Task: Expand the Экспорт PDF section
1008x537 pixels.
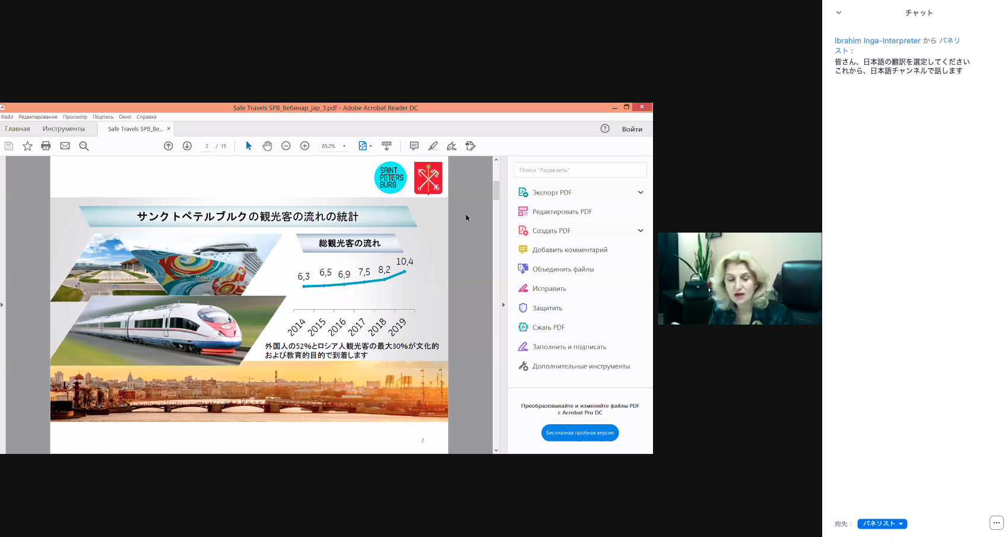Action: [641, 192]
